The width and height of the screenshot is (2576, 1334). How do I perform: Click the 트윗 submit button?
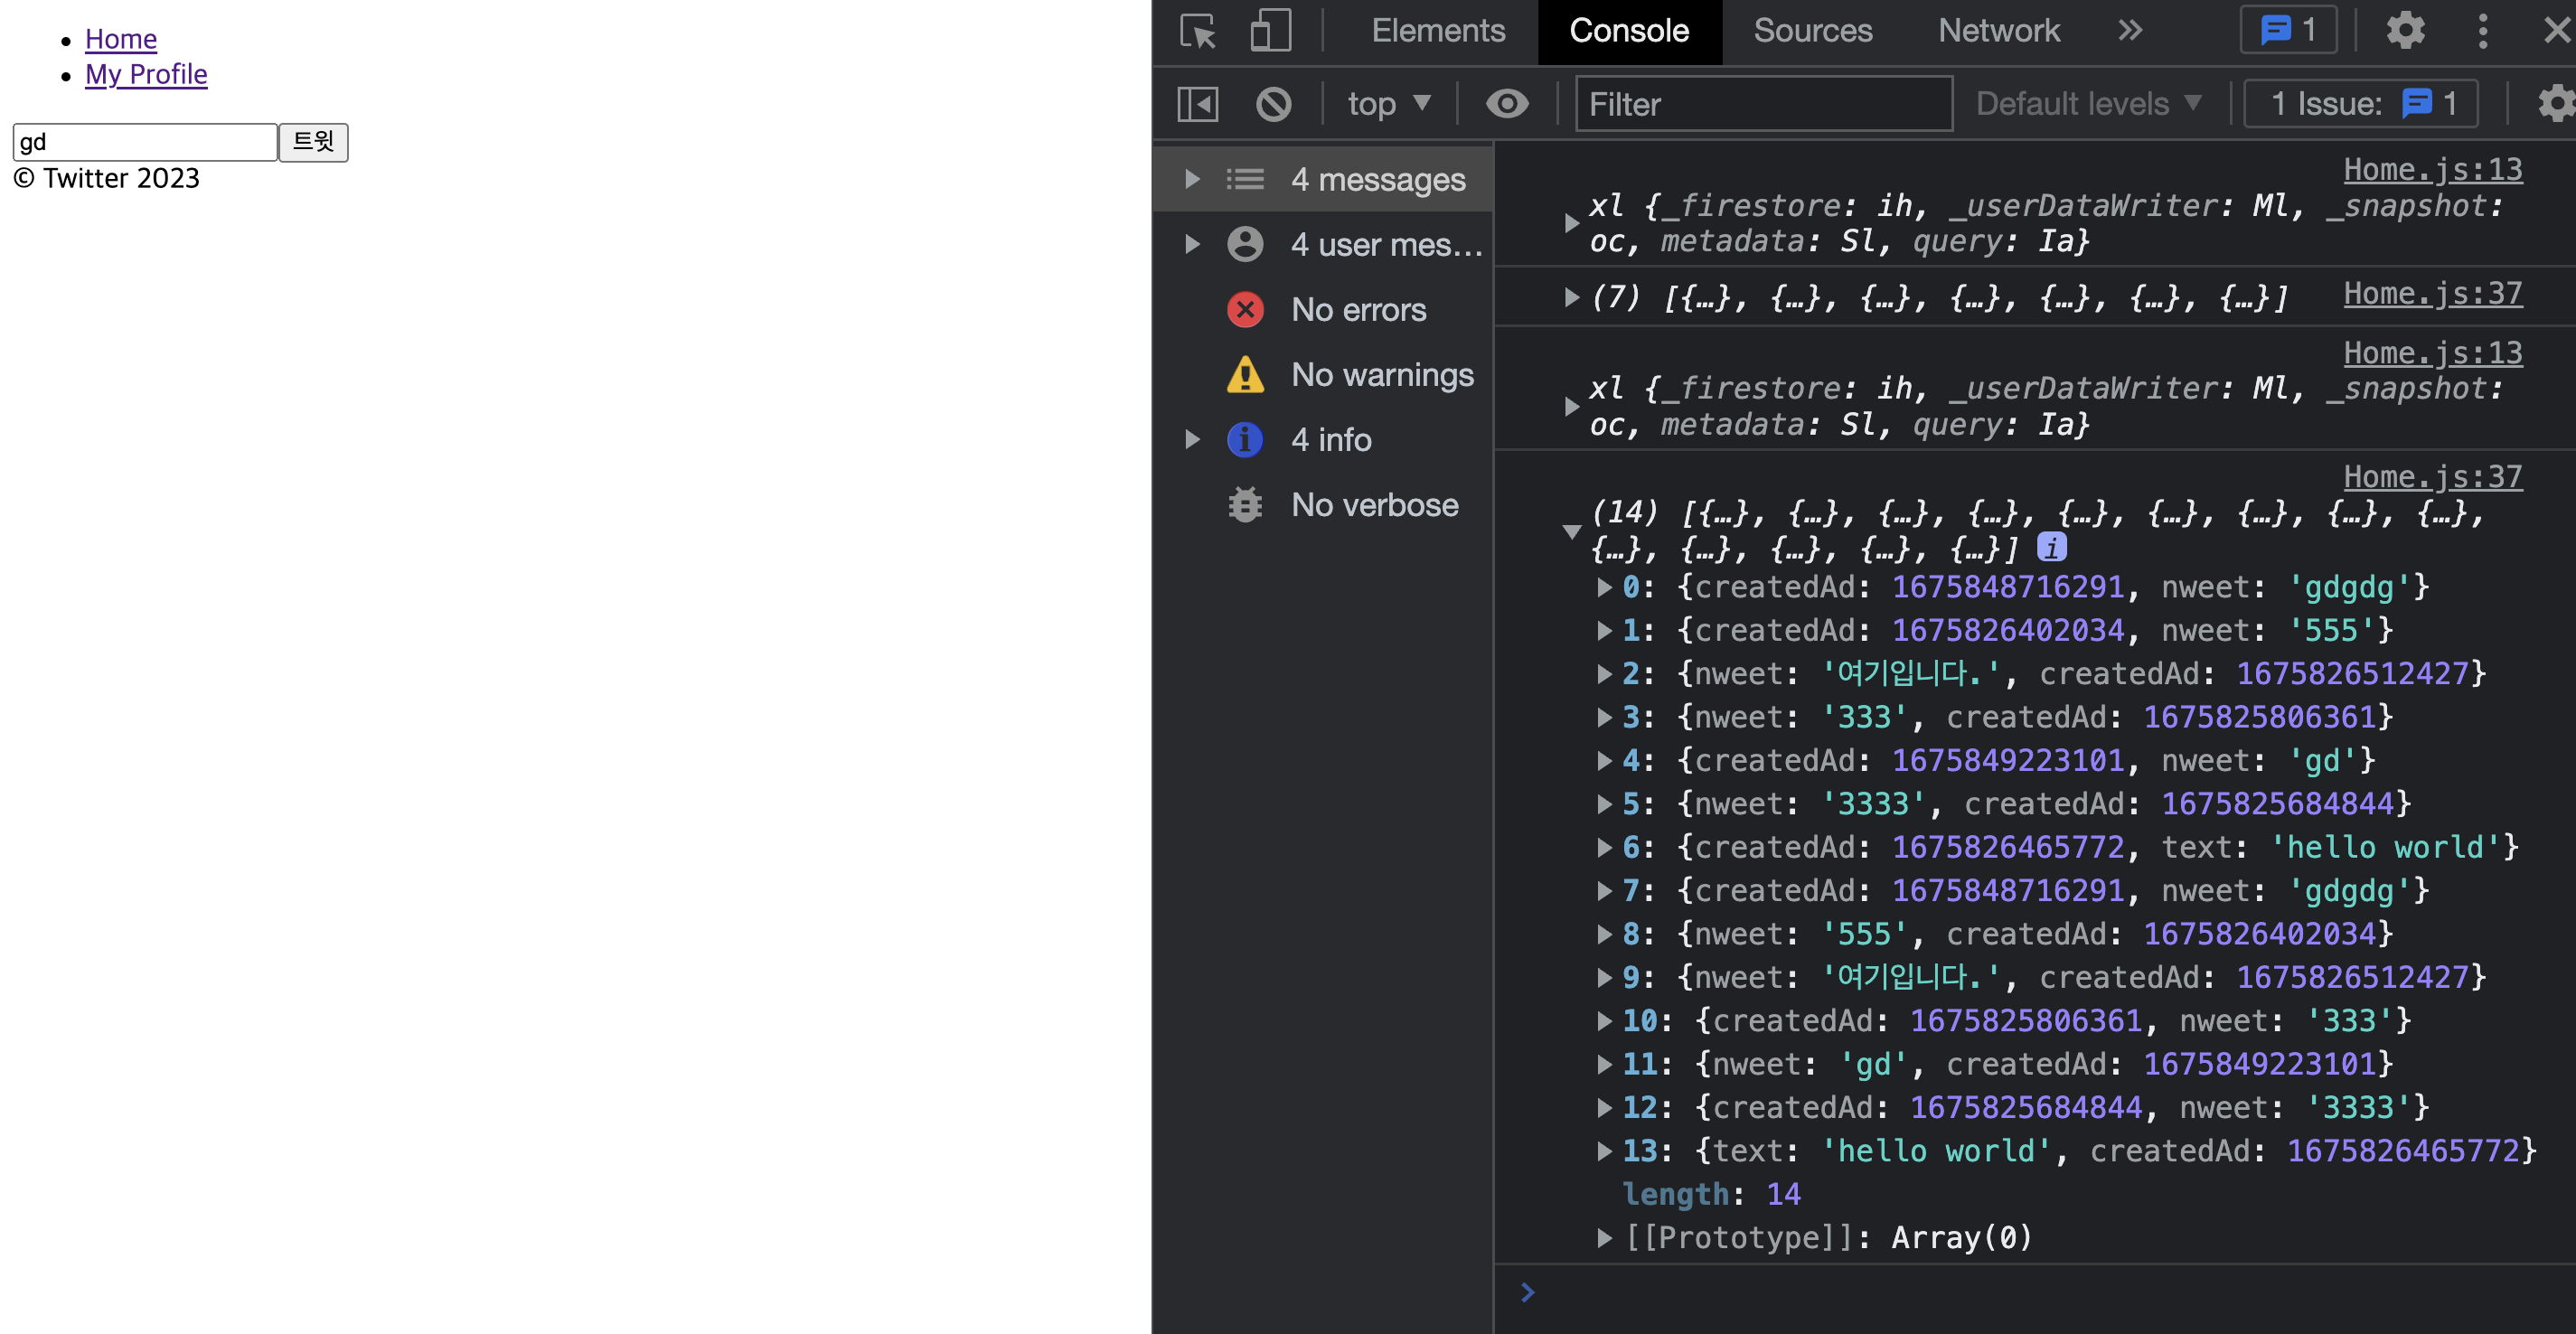point(313,142)
